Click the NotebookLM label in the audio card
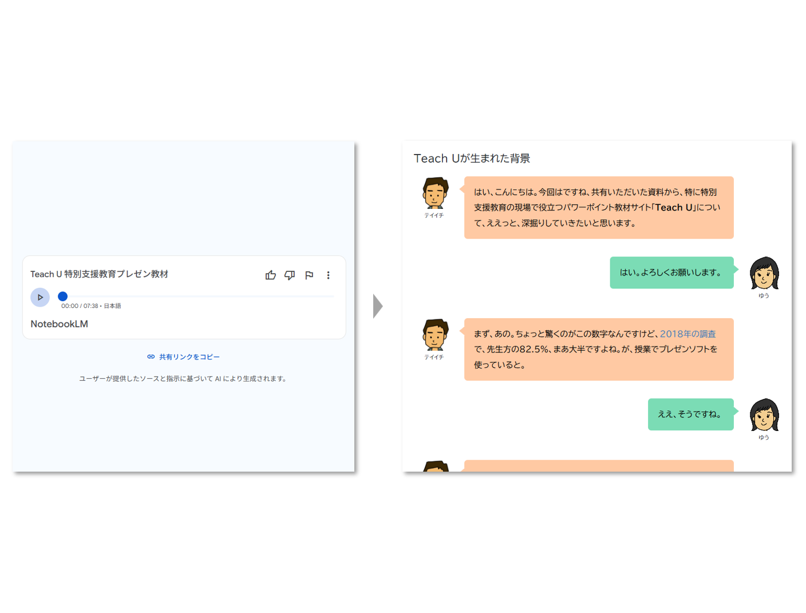The width and height of the screenshot is (806, 613). 59,324
